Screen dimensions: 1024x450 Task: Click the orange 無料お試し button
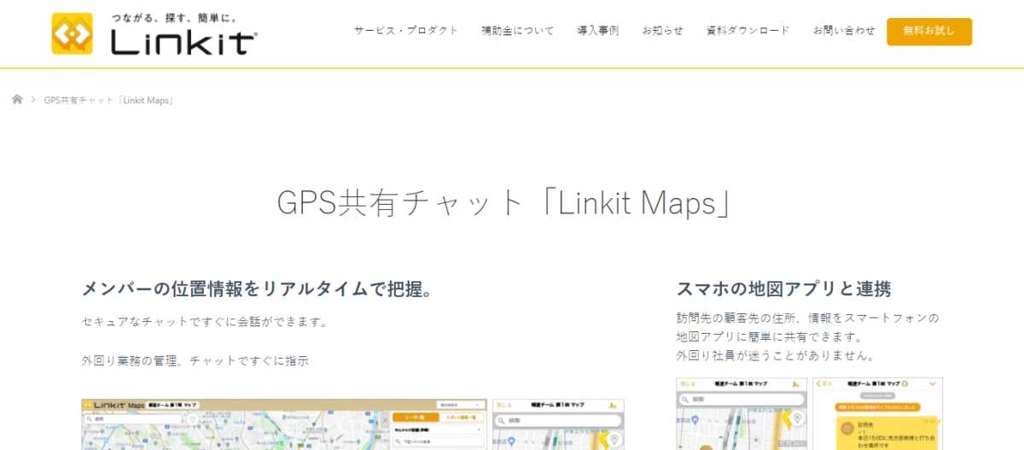929,32
